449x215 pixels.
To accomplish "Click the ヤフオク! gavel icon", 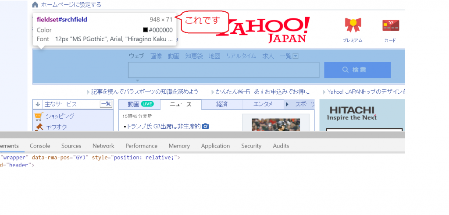I will click(x=39, y=127).
